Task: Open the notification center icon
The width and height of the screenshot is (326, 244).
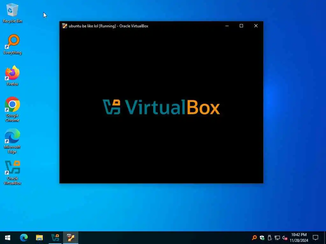Action: pyautogui.click(x=315, y=238)
